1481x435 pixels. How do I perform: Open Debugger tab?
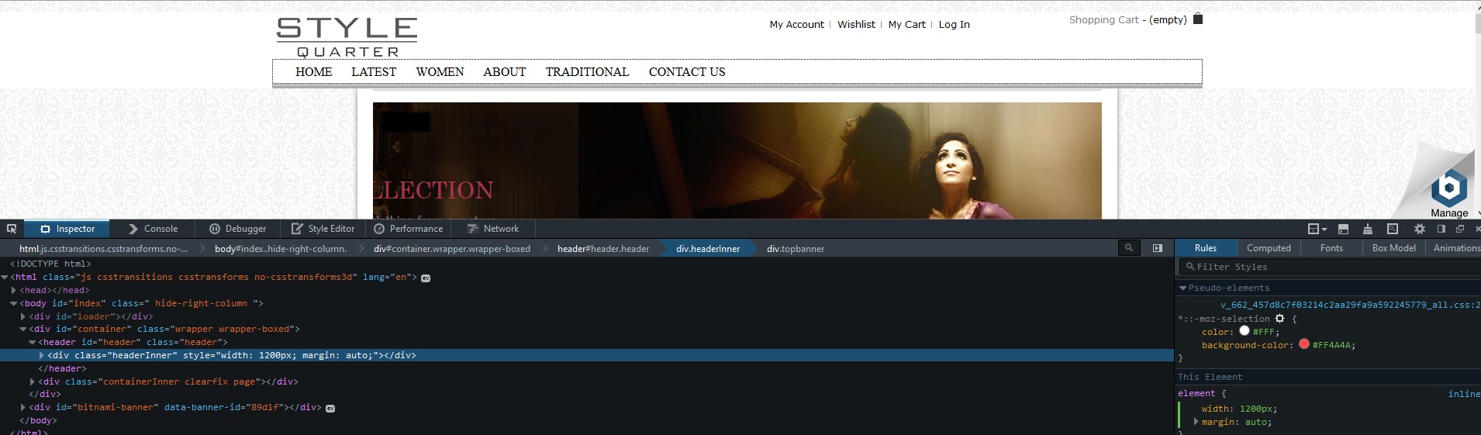[x=238, y=229]
